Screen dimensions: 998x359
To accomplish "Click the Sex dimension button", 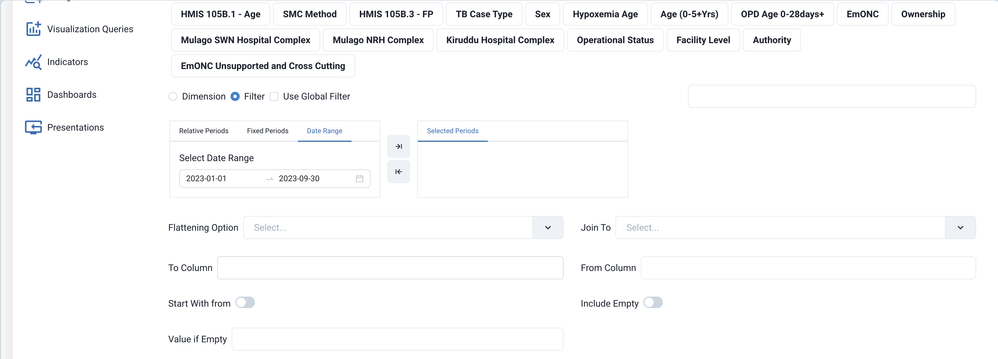I will pos(543,14).
